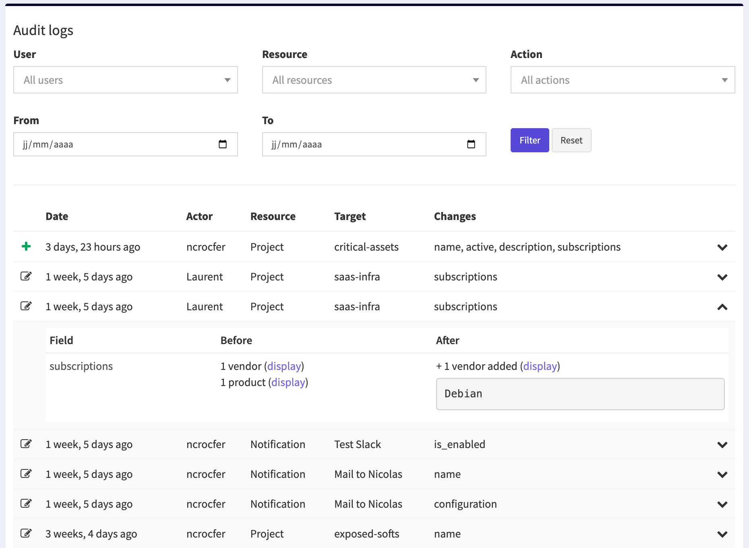Click into the From date input field
This screenshot has height=548, width=749.
point(113,144)
